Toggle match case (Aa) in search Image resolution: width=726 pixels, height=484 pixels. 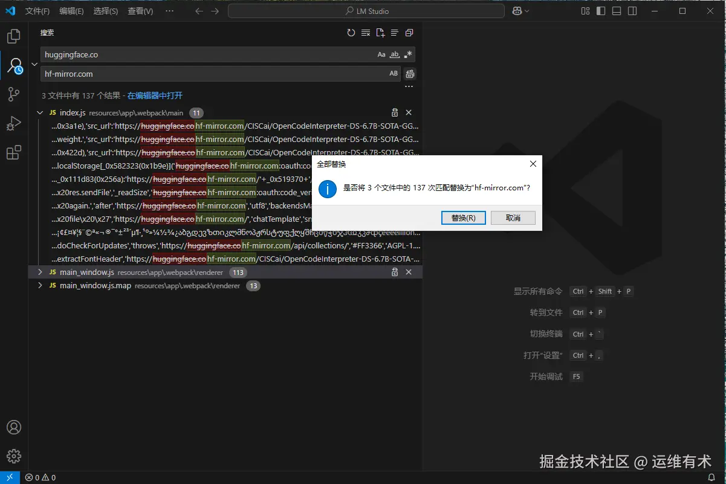pos(381,54)
